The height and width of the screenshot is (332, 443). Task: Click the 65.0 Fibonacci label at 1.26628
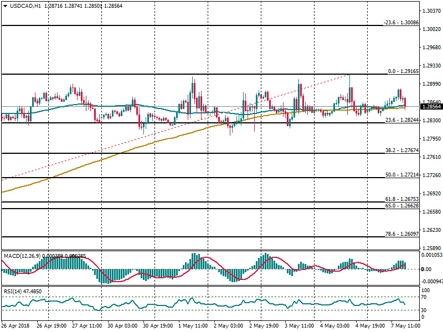(x=401, y=206)
